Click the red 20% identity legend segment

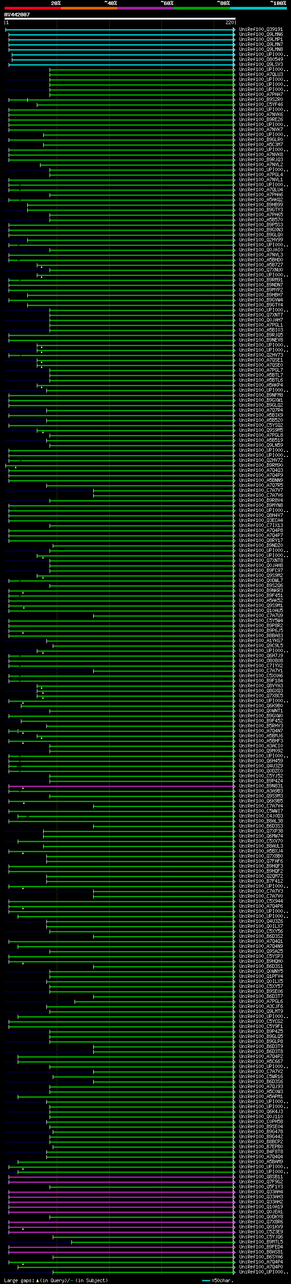click(32, 8)
